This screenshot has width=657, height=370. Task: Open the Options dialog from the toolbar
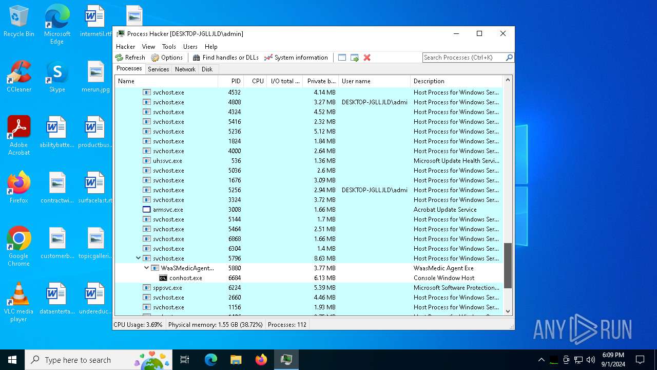tap(167, 58)
